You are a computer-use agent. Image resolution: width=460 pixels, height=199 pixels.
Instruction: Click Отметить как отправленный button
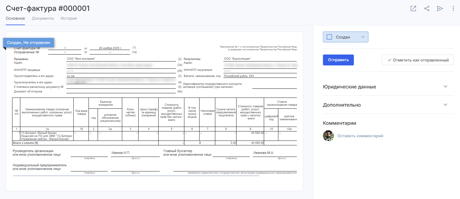tap(418, 60)
